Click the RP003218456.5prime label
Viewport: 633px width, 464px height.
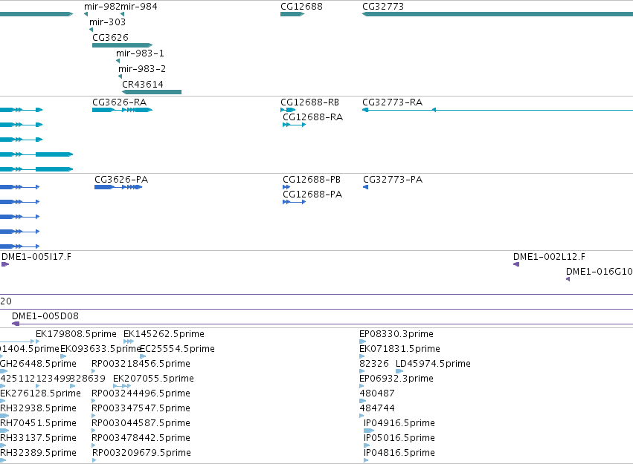click(141, 364)
